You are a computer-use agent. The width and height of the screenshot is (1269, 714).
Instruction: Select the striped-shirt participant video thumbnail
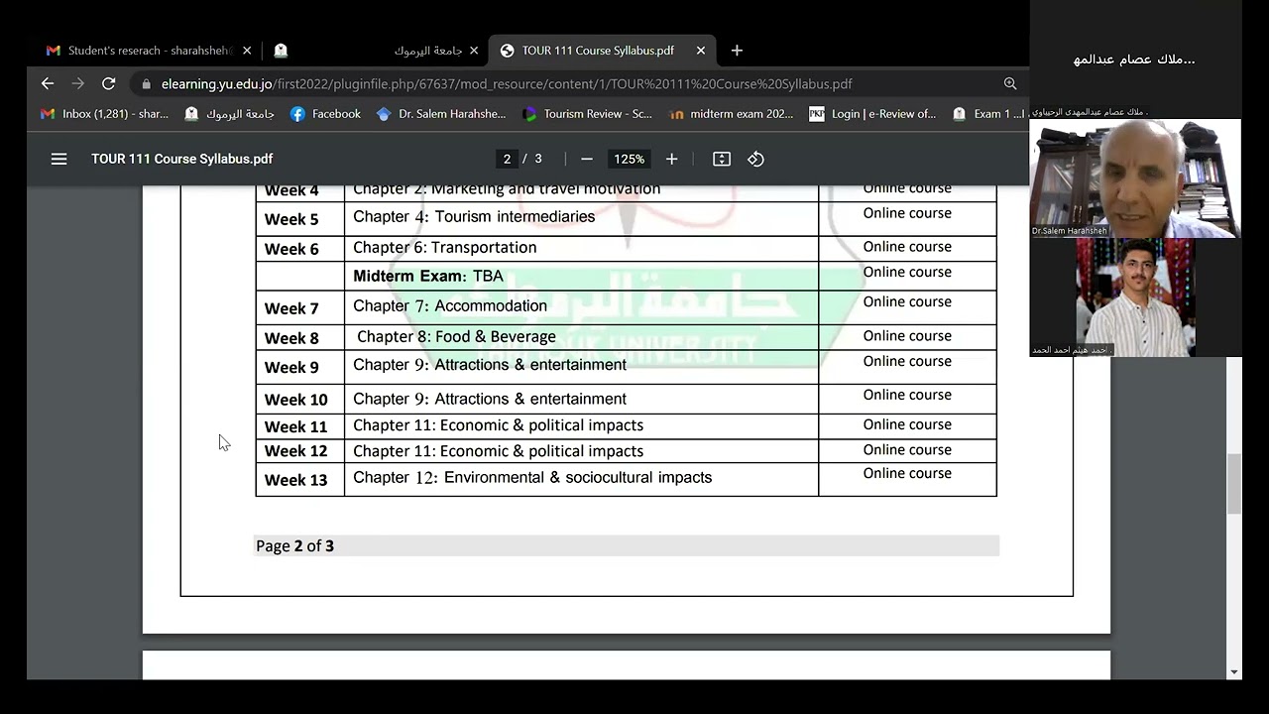click(1135, 297)
